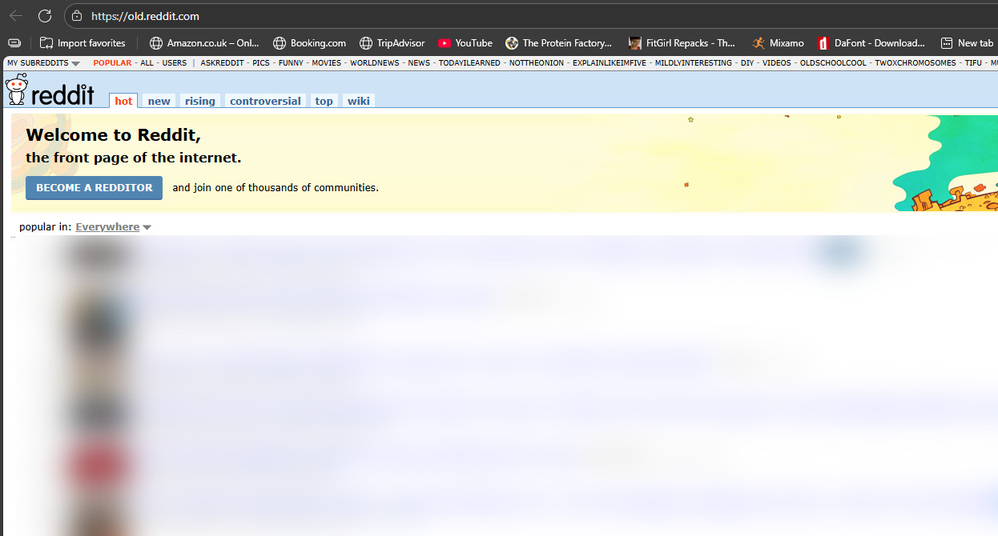The height and width of the screenshot is (536, 998).
Task: Open the EXPLAINLIKEIMFIVE subreddit link
Action: pos(610,63)
